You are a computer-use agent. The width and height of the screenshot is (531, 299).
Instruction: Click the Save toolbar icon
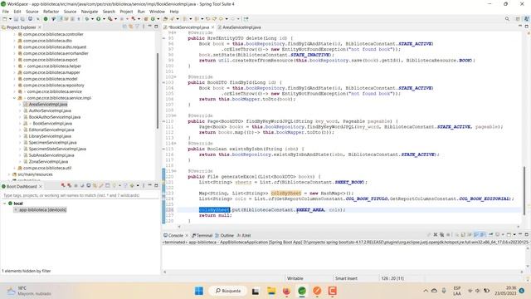[16, 19]
